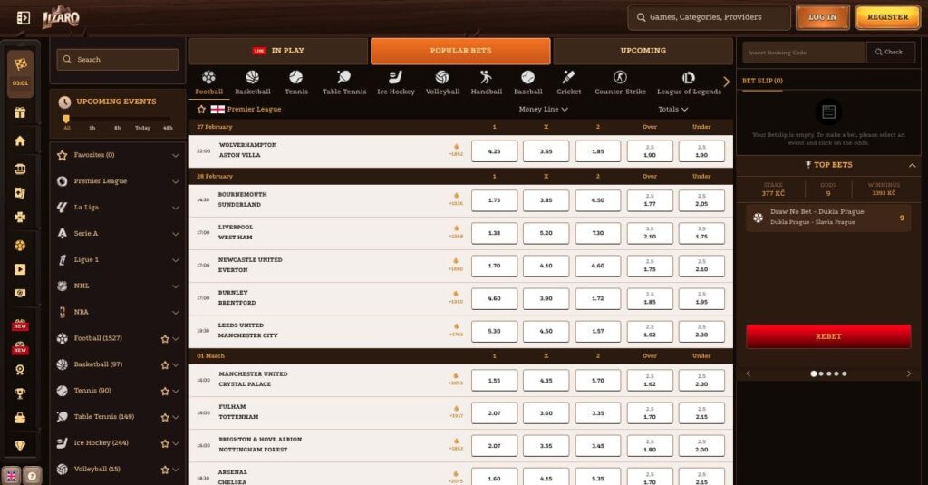Viewport: 928px width, 485px height.
Task: Pick Liverpool vs West Ham draw odds 5.20
Action: pos(546,233)
